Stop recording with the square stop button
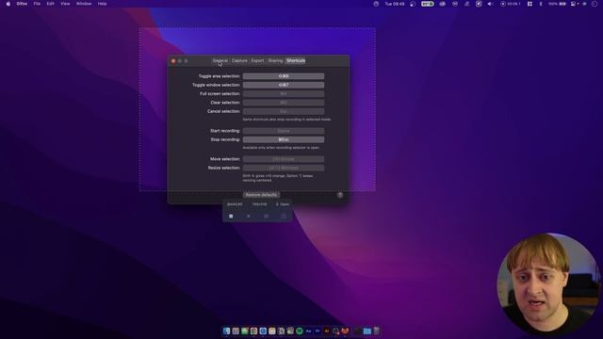This screenshot has height=339, width=603. coord(231,216)
